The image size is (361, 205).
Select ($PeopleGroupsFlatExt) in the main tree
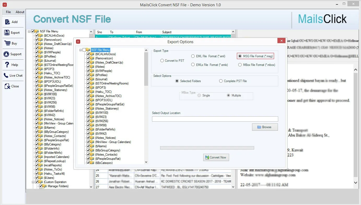coord(58,86)
